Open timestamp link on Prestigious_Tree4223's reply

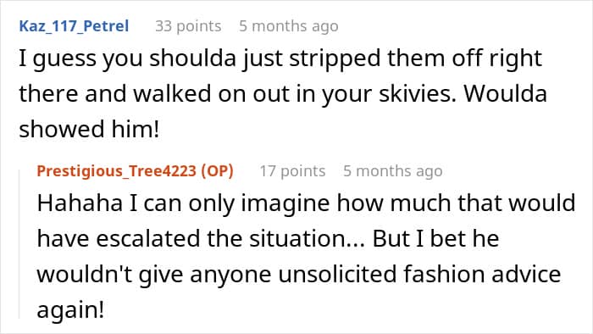point(393,171)
